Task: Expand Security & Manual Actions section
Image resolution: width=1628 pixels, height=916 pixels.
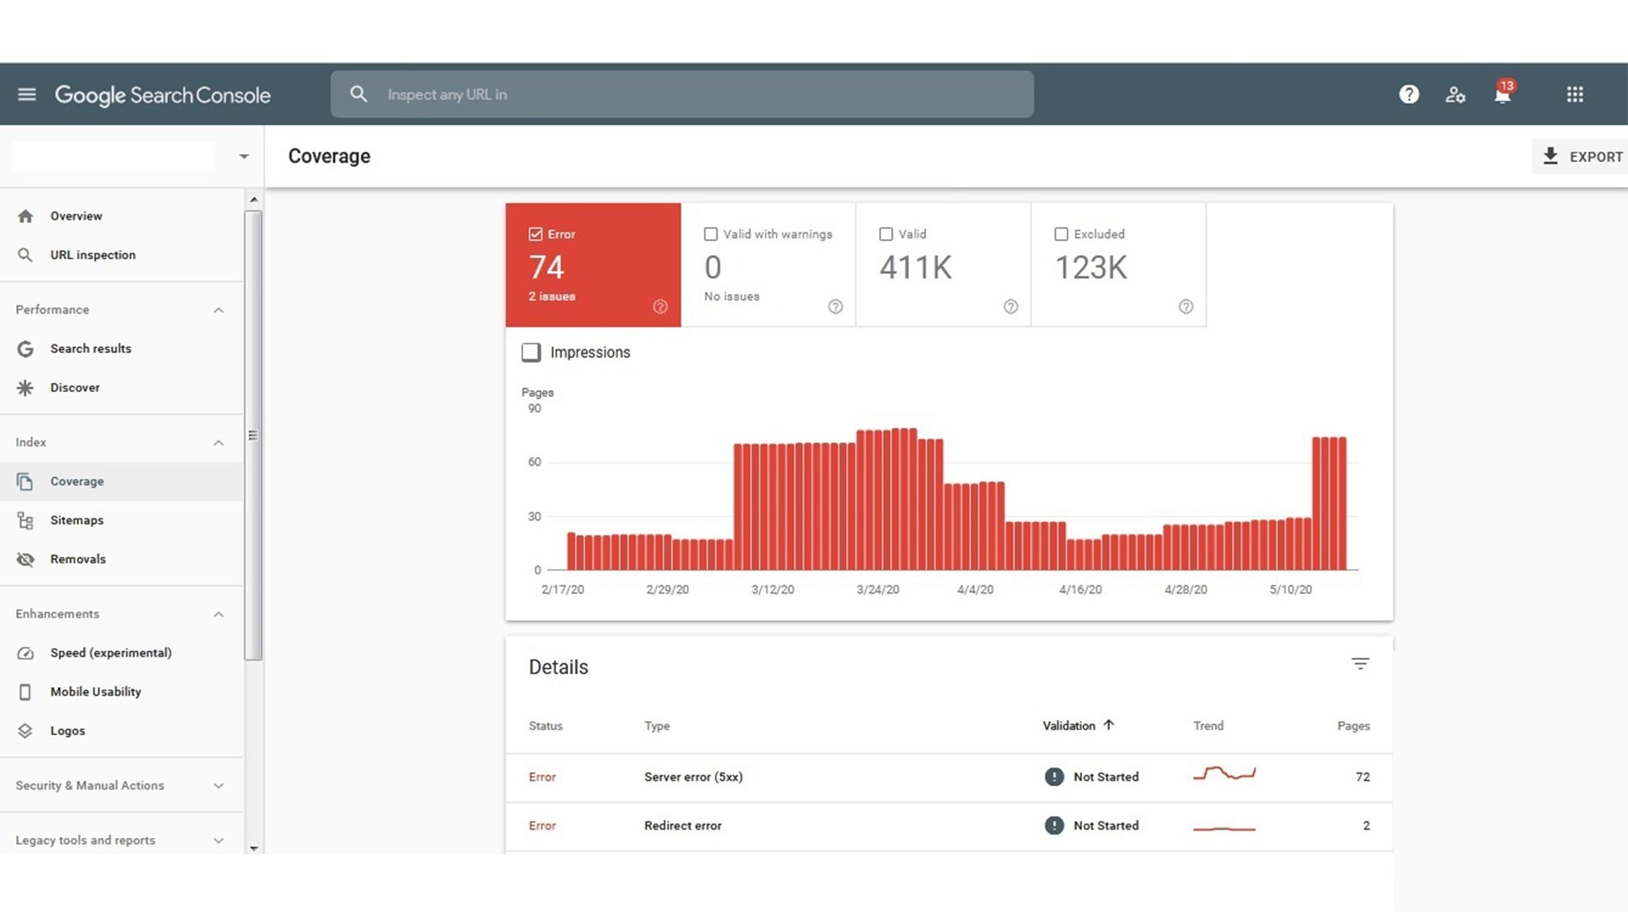Action: point(218,786)
